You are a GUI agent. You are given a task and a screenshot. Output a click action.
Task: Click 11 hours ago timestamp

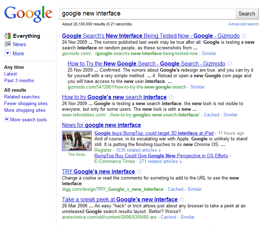[x=231, y=133]
